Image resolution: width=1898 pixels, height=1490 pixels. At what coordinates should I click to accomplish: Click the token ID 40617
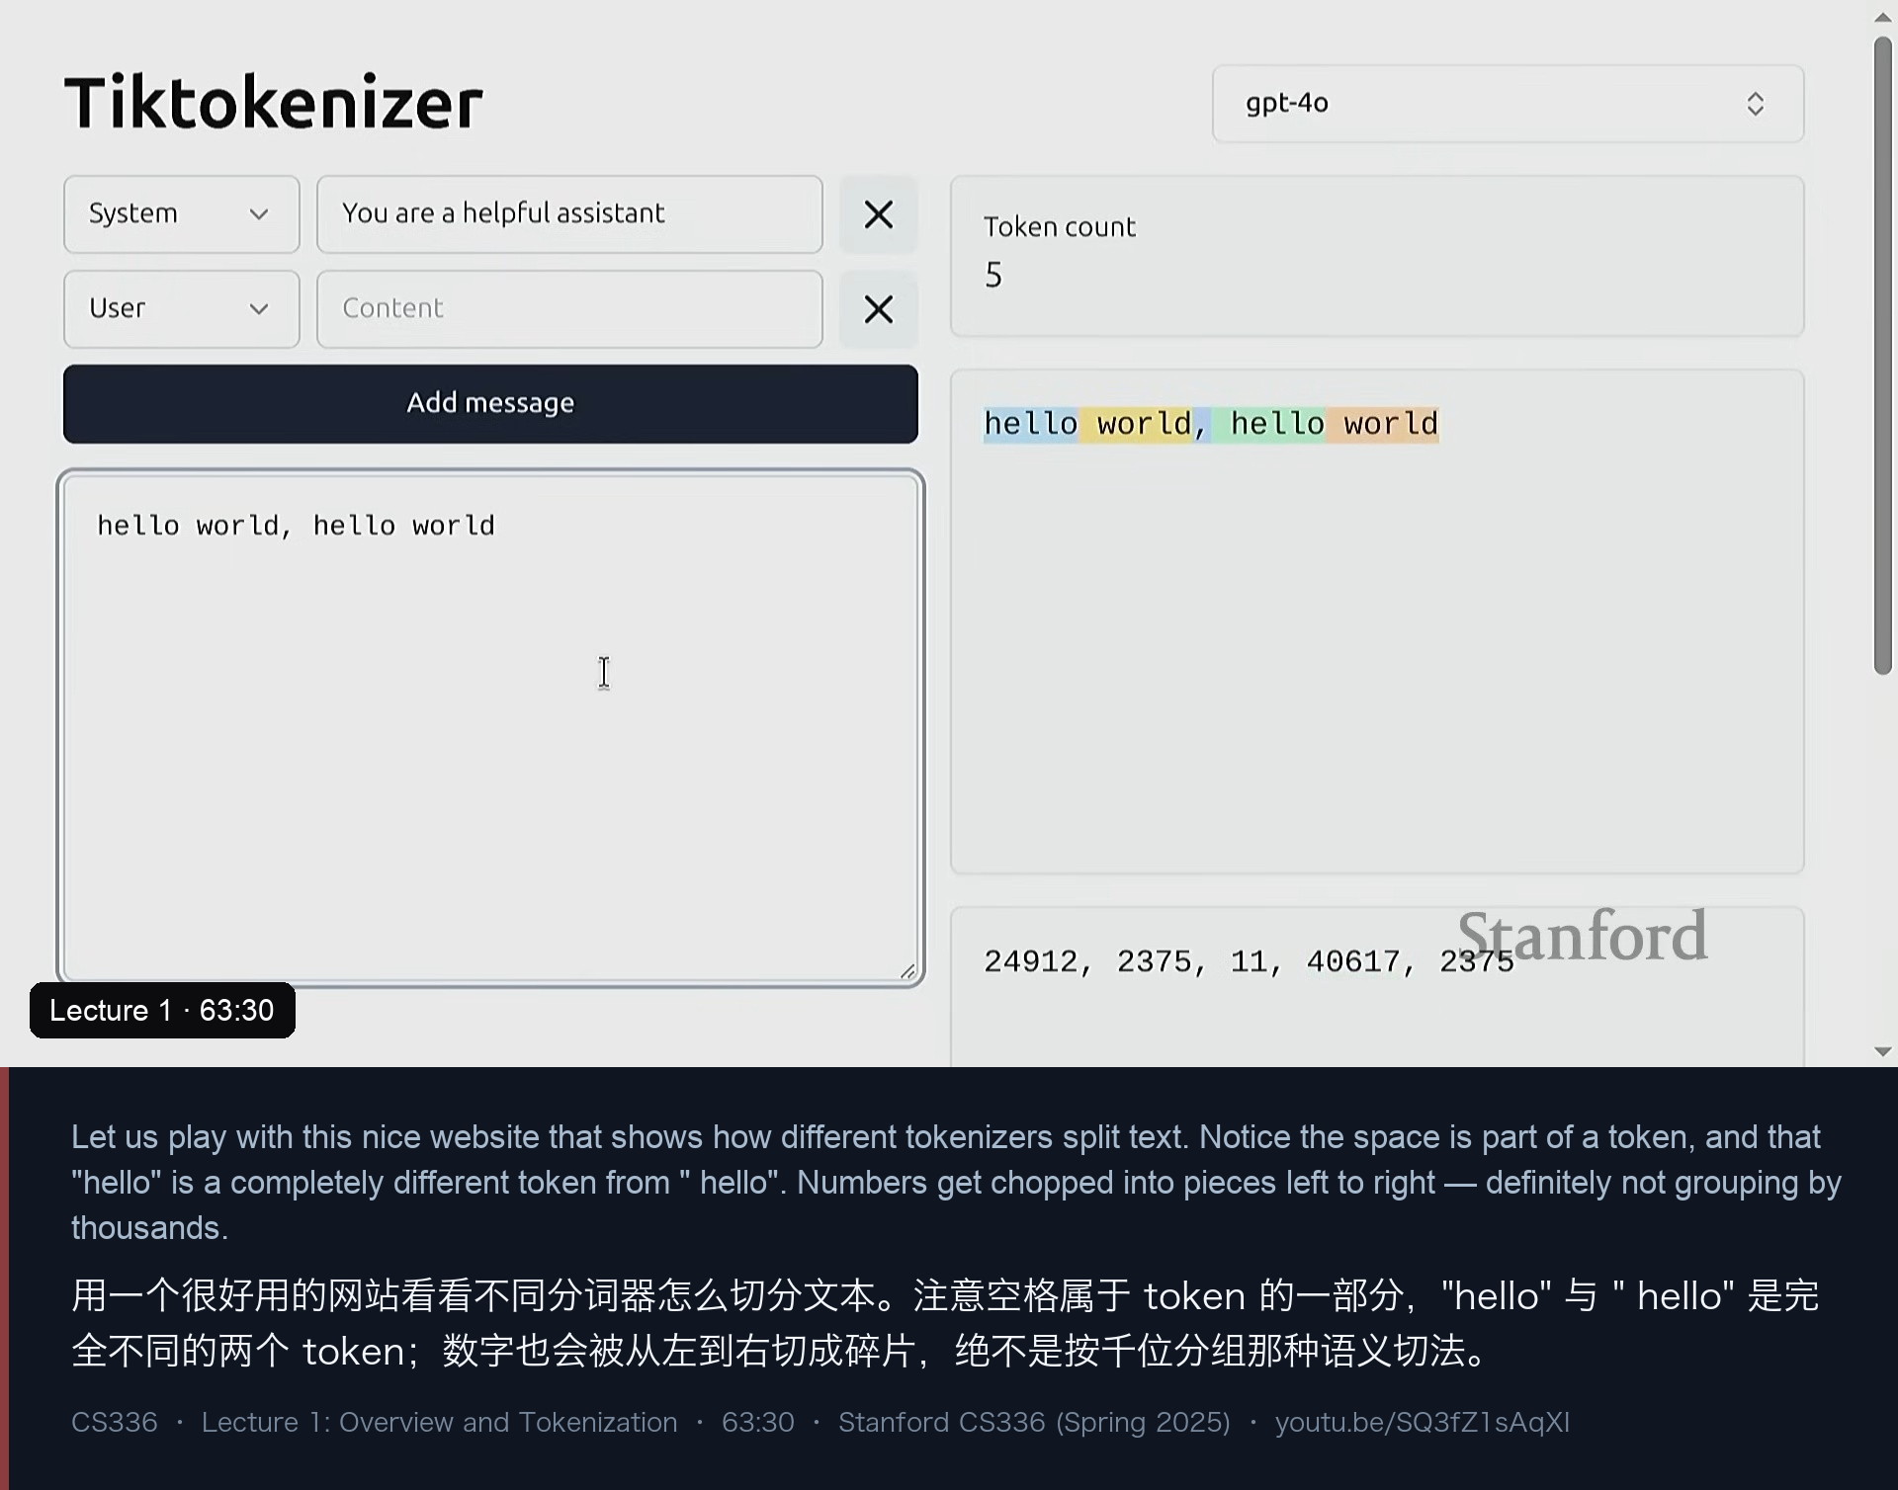[1353, 961]
